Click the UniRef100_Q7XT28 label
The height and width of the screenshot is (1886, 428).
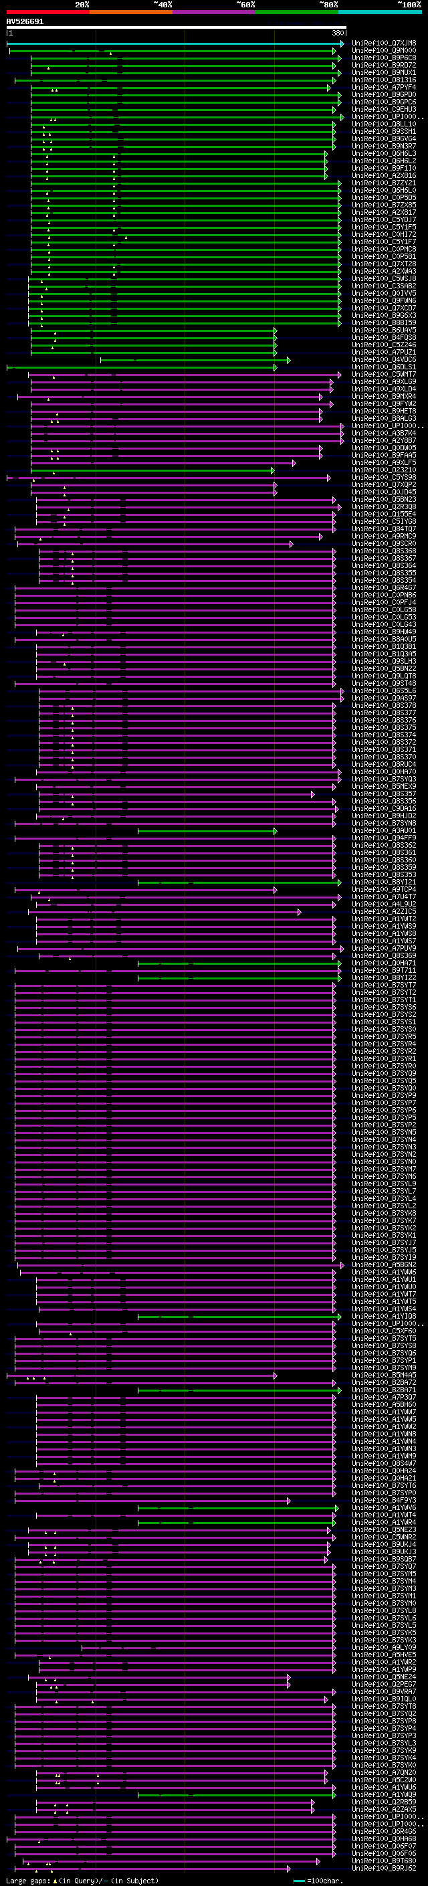click(x=384, y=264)
